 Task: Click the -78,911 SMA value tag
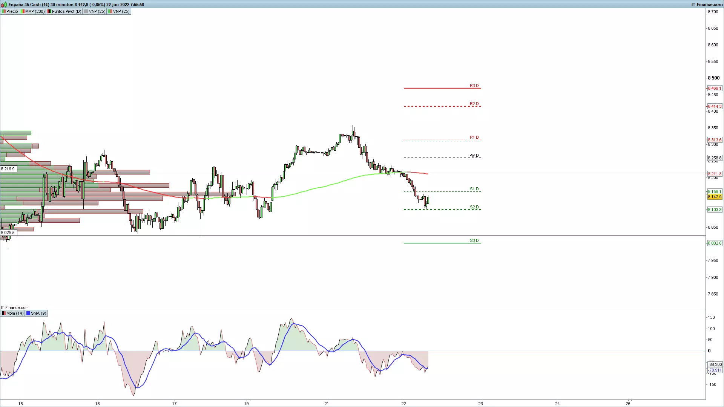click(715, 370)
